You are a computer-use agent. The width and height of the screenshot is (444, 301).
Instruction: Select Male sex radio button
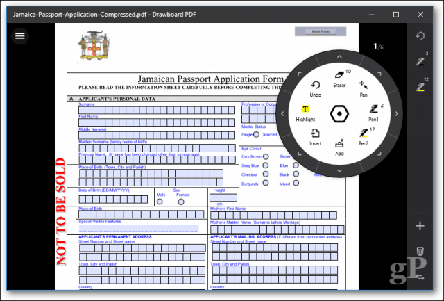[160, 202]
